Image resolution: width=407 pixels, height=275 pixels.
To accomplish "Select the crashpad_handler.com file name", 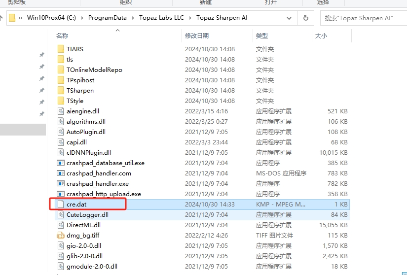I will tap(99, 173).
